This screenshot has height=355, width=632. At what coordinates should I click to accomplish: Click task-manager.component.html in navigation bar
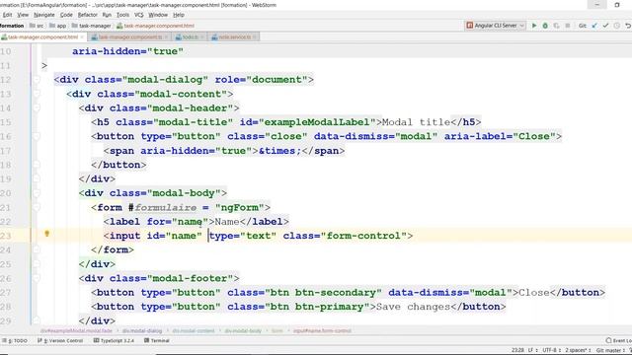tap(155, 26)
